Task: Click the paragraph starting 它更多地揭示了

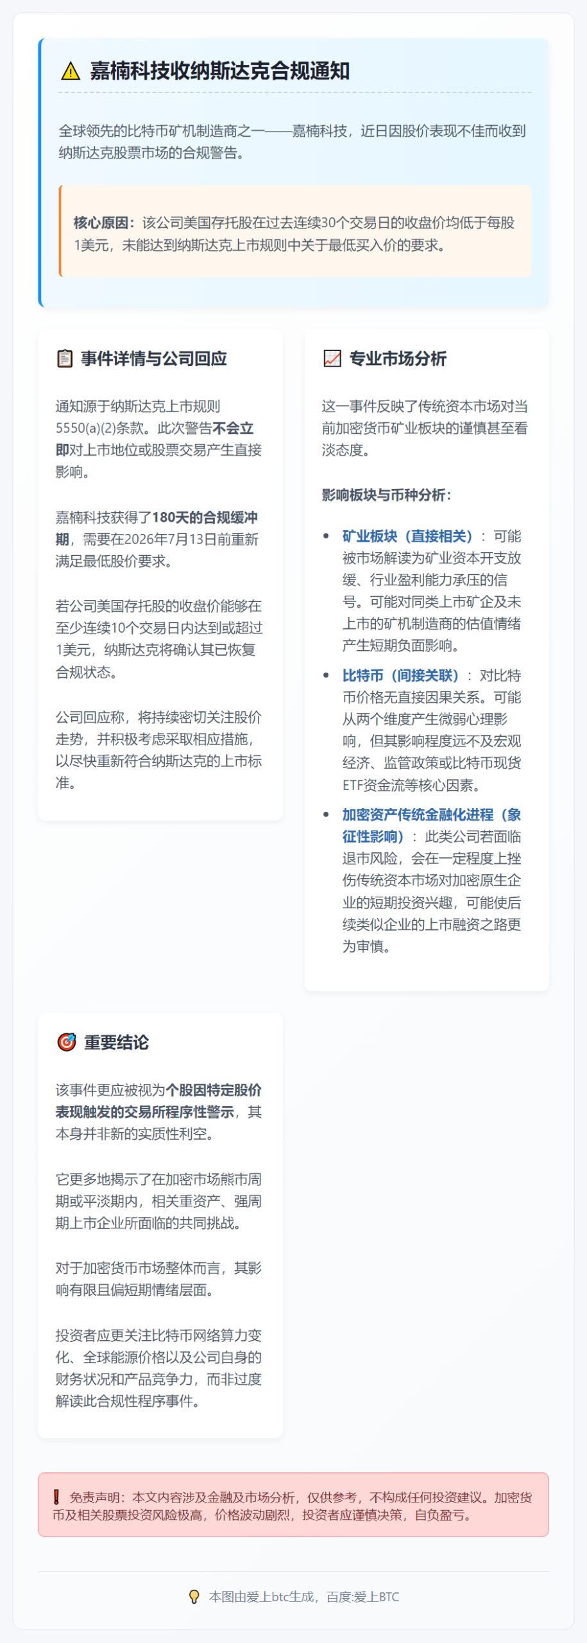Action: [x=159, y=1201]
